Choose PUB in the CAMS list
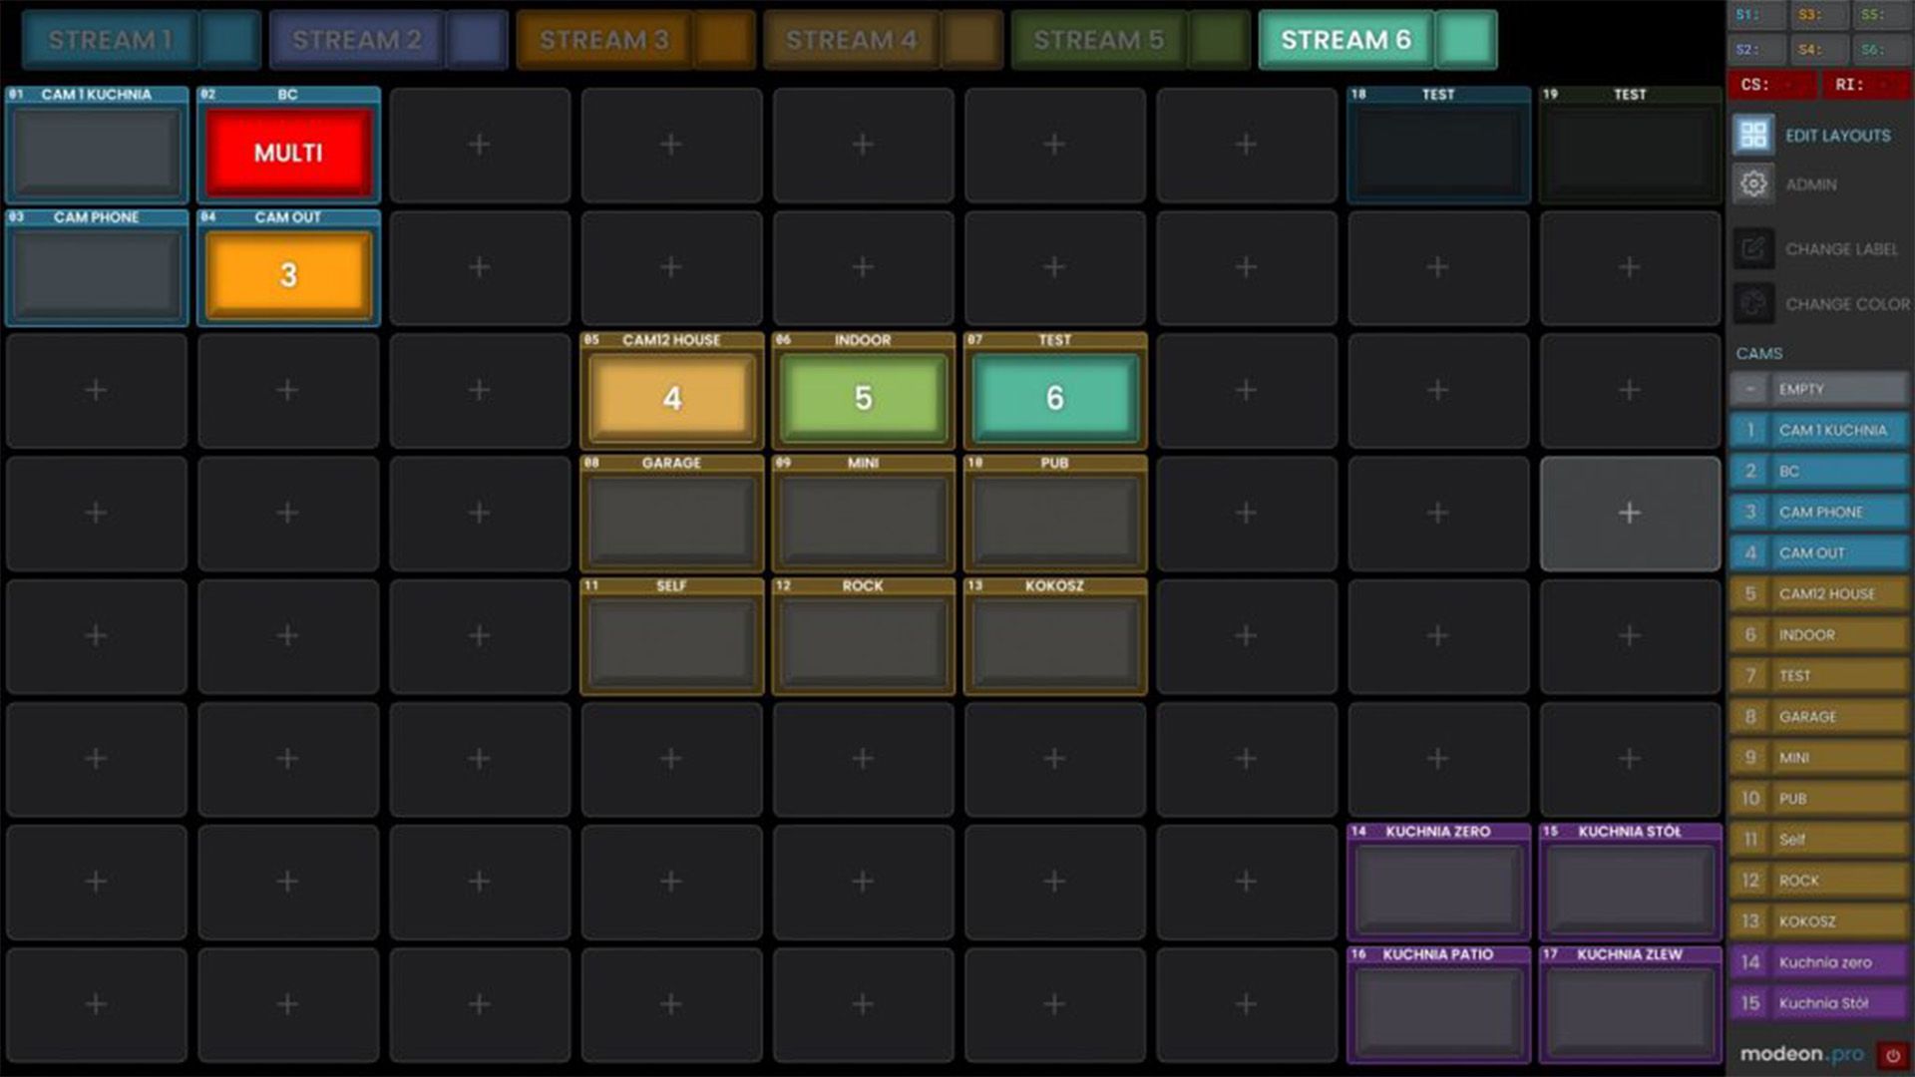The height and width of the screenshot is (1077, 1915). click(1819, 798)
